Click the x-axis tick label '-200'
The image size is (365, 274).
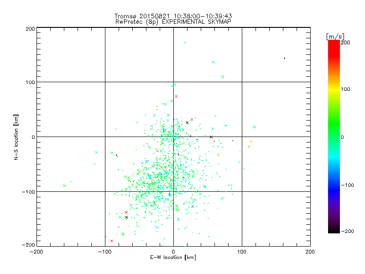coord(36,252)
